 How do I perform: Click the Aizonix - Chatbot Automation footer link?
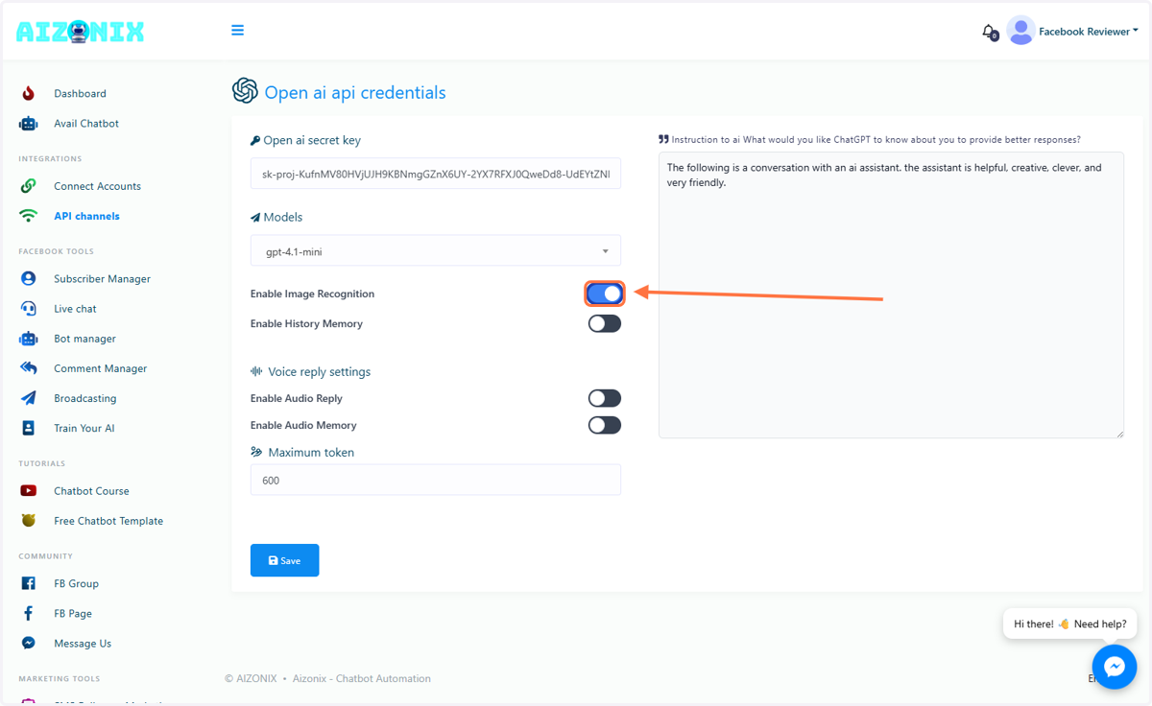pos(361,678)
